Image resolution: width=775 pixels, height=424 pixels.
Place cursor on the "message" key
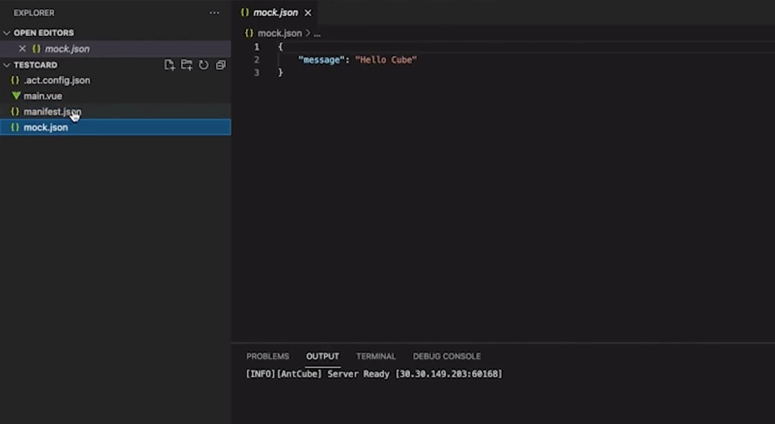point(321,60)
